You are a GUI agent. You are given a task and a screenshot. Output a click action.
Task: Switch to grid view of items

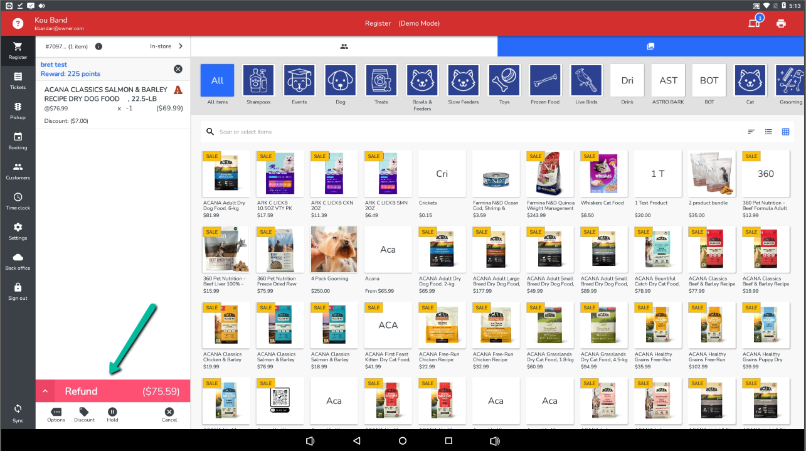[785, 132]
